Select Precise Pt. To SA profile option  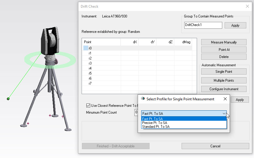pyautogui.click(x=155, y=123)
